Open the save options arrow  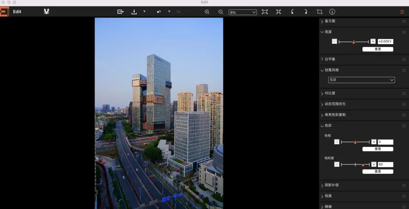point(145,11)
